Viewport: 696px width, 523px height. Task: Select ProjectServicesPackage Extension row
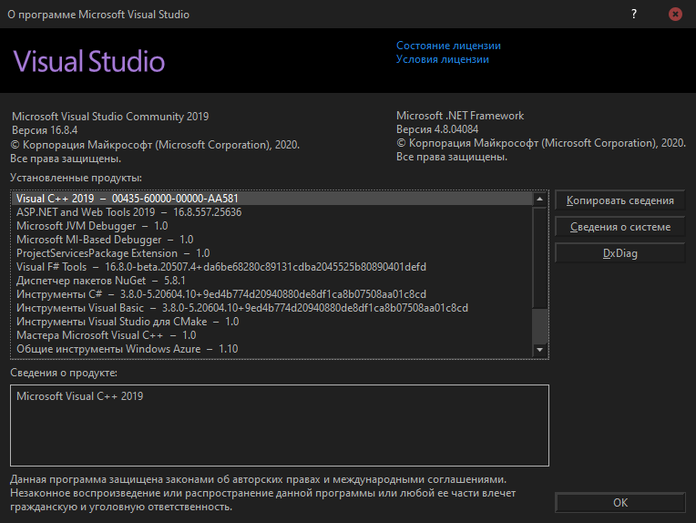click(273, 253)
